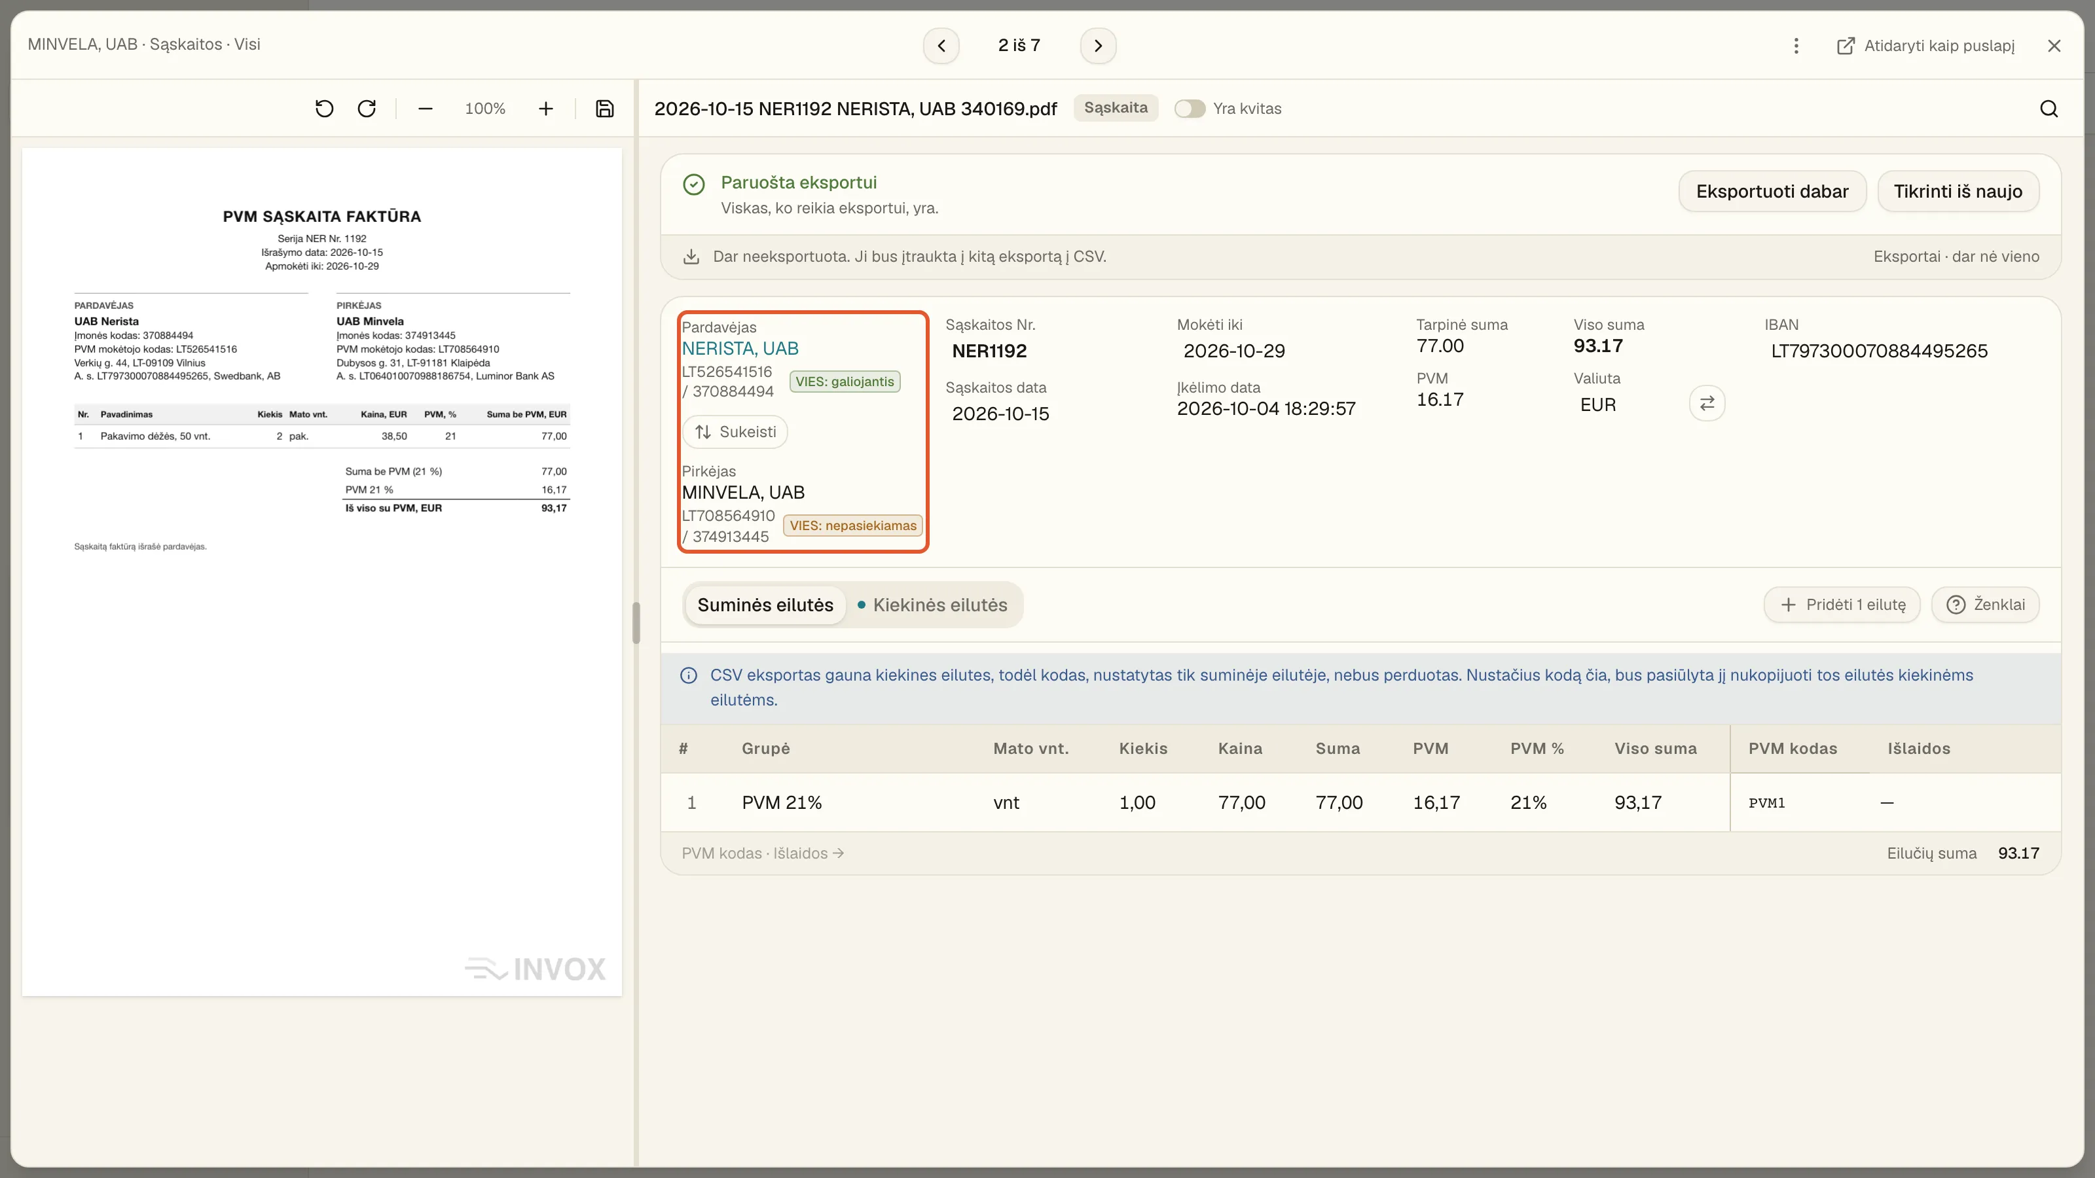Edit the Mokėti iki date 2026-10-29
Viewport: 2095px width, 1178px height.
point(1233,351)
